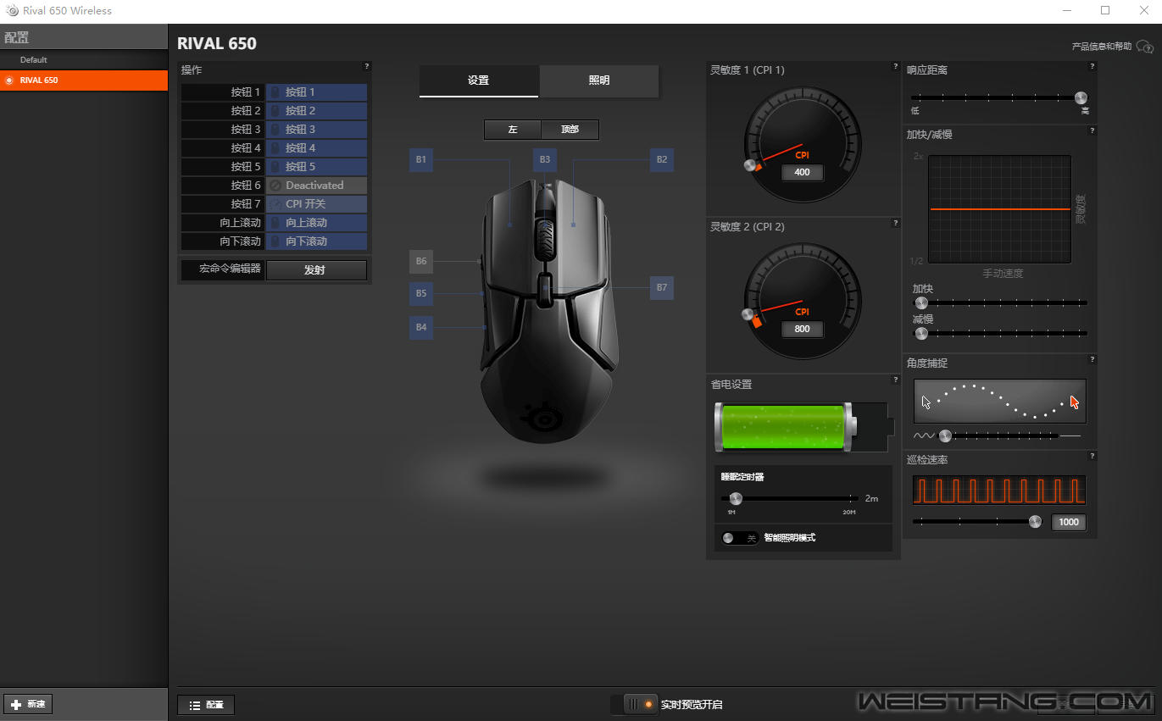
Task: Select the 顶部 view tab
Action: click(x=570, y=130)
